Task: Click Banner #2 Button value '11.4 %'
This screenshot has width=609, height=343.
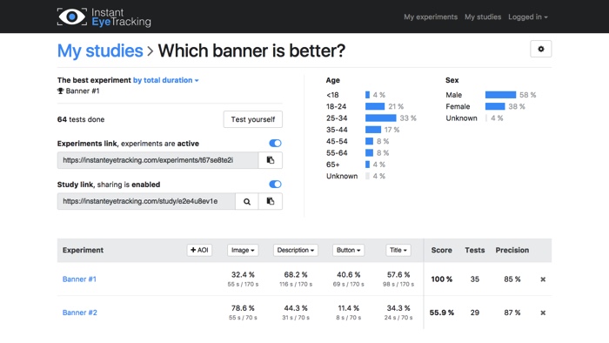Action: 348,308
